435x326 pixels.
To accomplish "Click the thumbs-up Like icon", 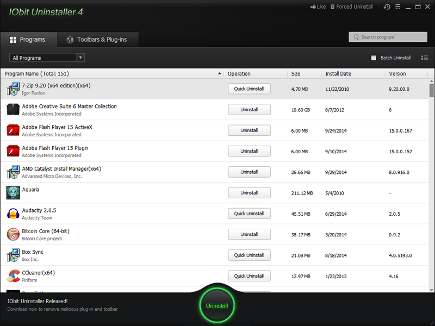I will click(x=313, y=7).
